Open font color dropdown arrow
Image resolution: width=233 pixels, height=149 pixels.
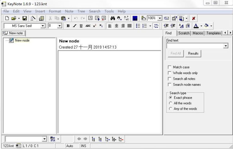[x=201, y=26]
